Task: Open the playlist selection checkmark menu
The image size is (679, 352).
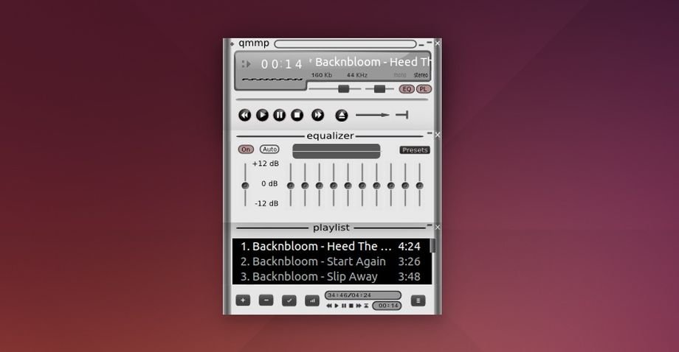Action: (x=289, y=300)
